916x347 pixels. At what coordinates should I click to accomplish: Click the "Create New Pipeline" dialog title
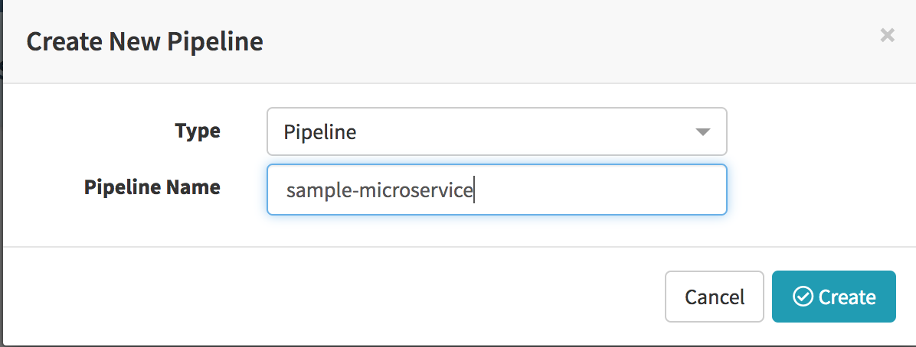click(x=145, y=42)
